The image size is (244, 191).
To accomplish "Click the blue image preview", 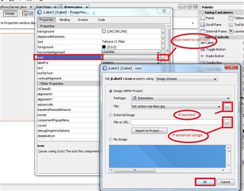I will (x=167, y=156).
